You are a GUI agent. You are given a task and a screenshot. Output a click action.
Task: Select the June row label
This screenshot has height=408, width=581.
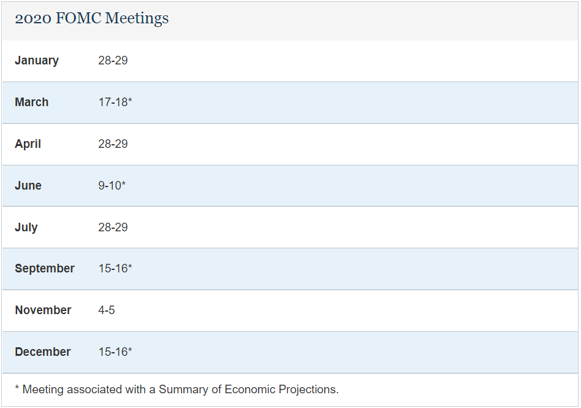[x=28, y=185]
